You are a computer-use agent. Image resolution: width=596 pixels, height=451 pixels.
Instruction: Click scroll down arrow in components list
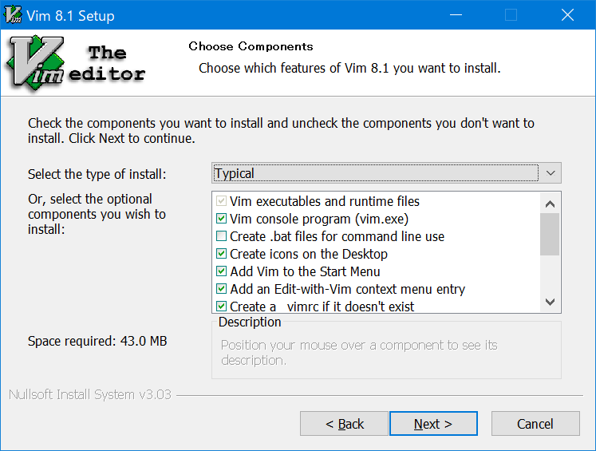coord(550,302)
